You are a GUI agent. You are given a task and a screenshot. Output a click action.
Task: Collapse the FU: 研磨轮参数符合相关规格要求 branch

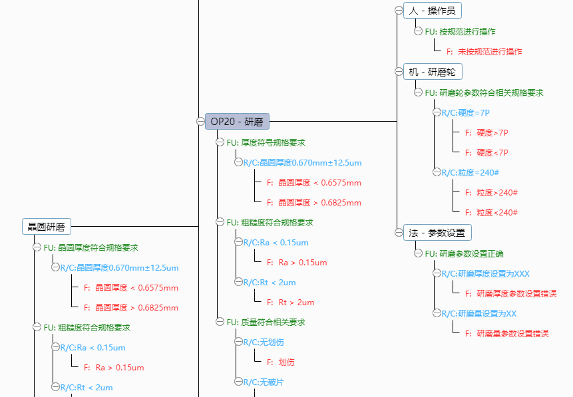point(419,92)
